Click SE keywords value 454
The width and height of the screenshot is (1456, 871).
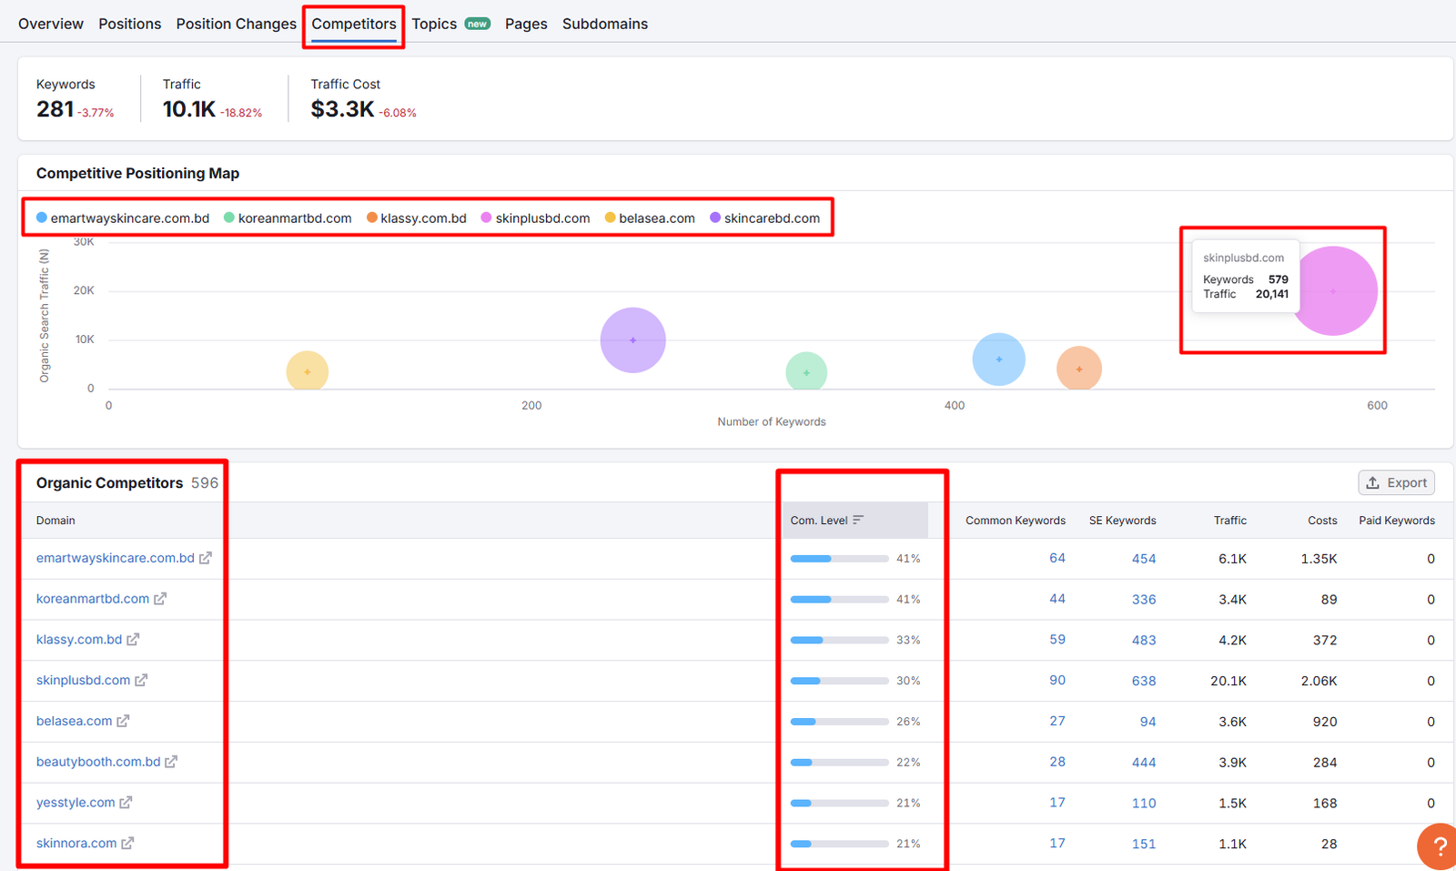1144,559
